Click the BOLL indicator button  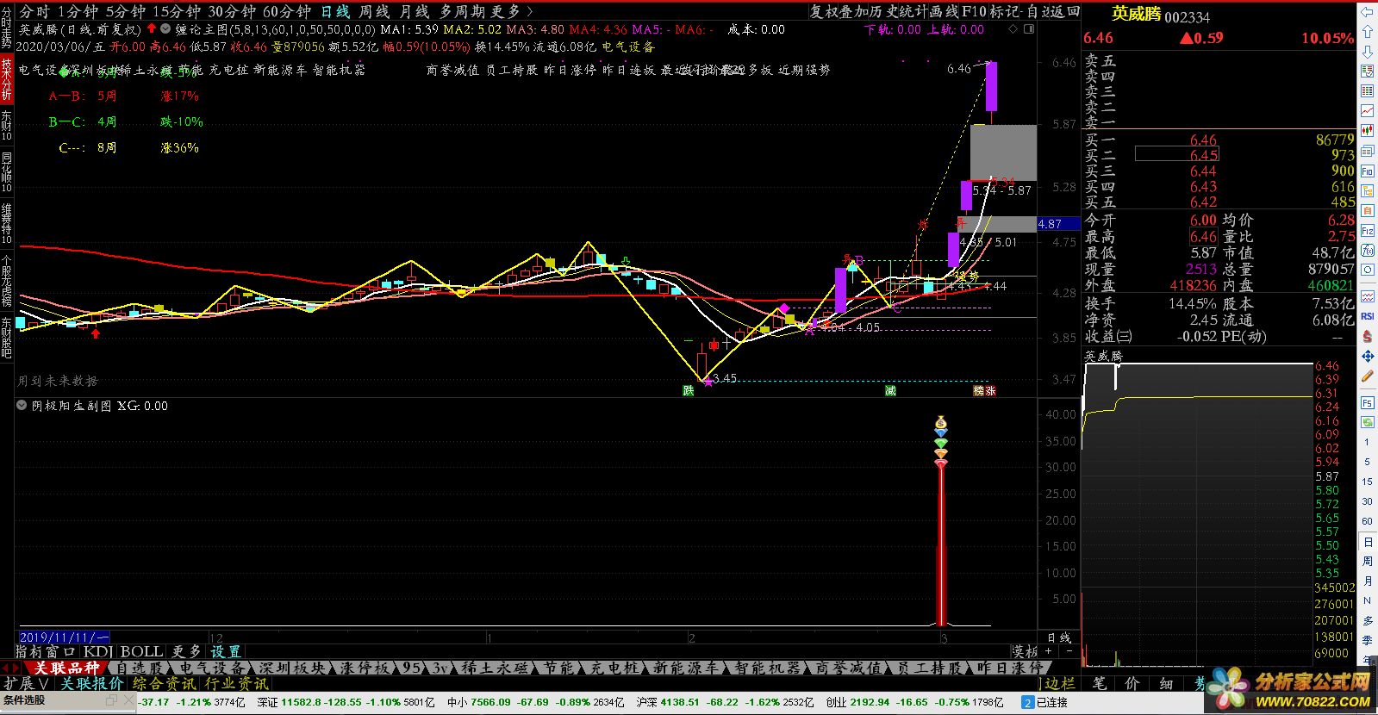click(x=141, y=652)
